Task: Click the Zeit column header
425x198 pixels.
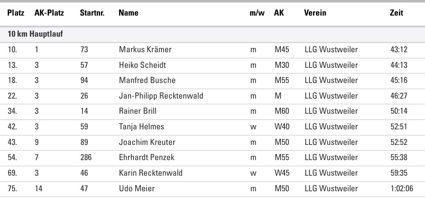Action: (x=397, y=13)
